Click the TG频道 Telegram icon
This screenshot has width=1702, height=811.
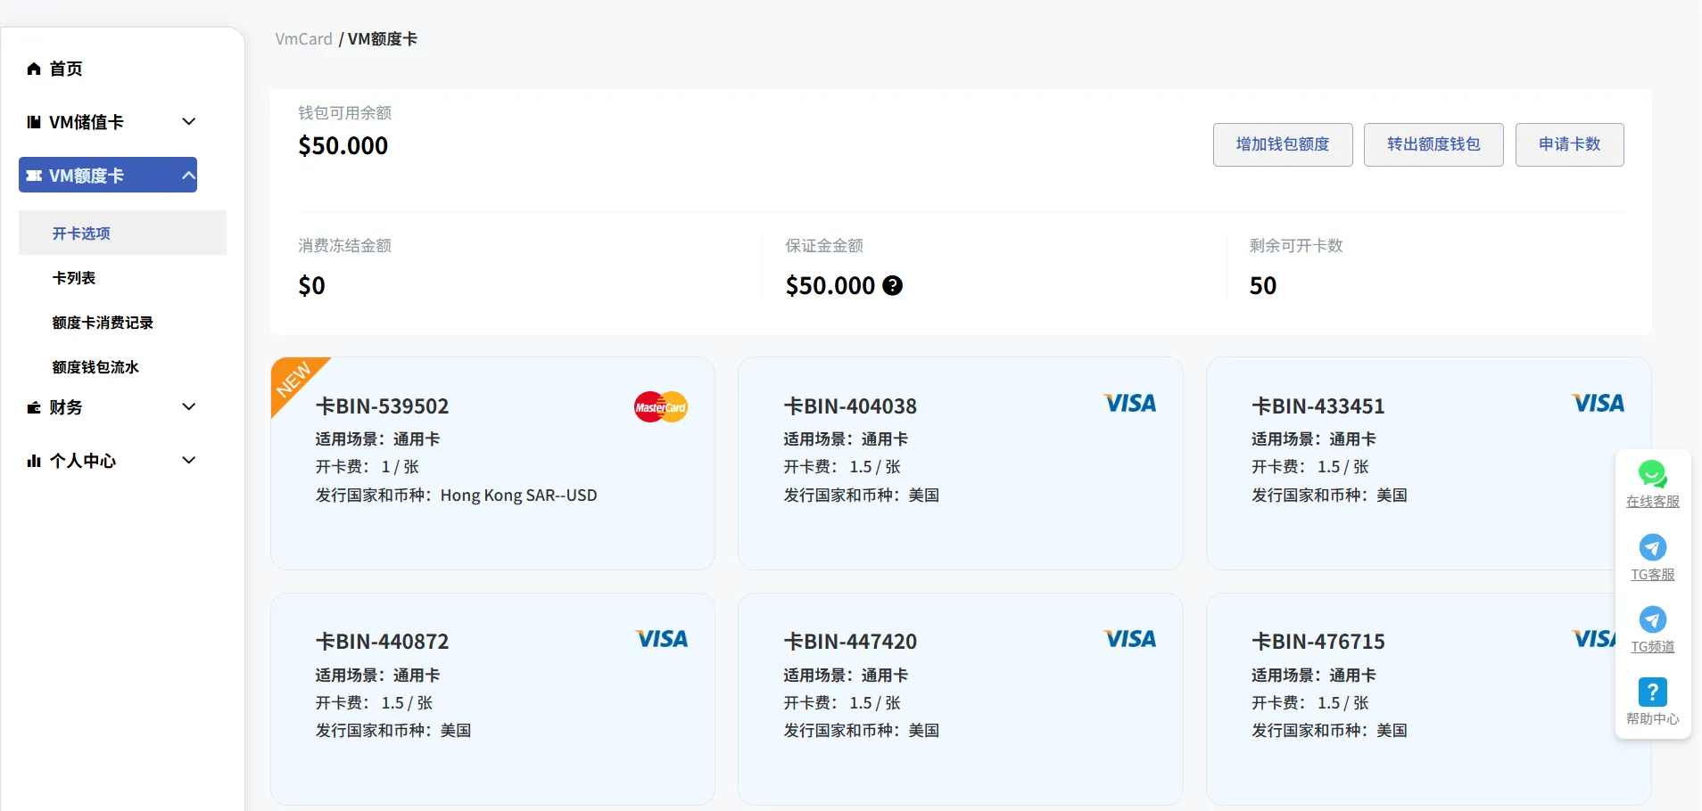coord(1652,619)
